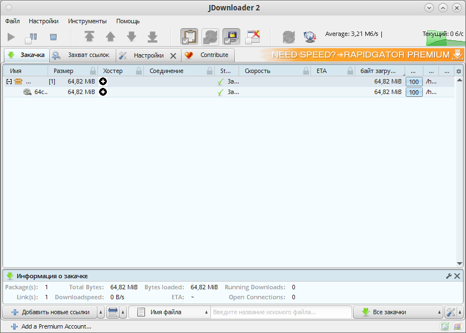
Task: Click hoster icon in package row
Action: tap(103, 81)
